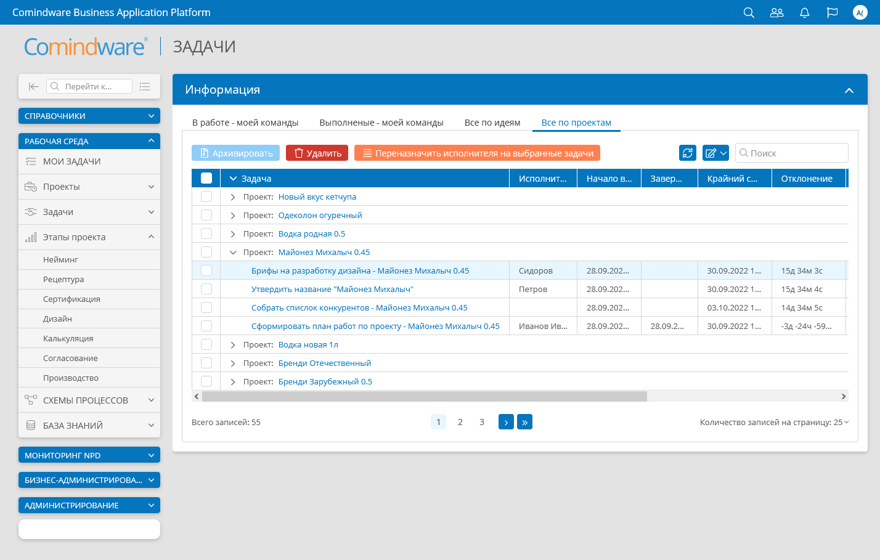This screenshot has width=880, height=560.
Task: Open Сертификация stage in sidebar
Action: (89, 299)
